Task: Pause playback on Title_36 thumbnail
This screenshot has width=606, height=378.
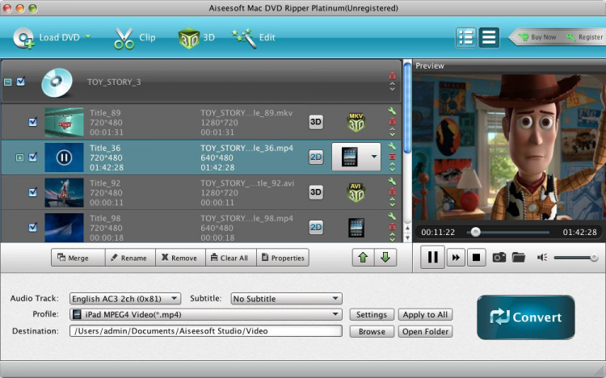Action: point(64,157)
